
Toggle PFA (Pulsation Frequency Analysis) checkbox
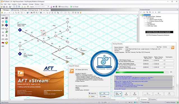(x=147, y=35)
